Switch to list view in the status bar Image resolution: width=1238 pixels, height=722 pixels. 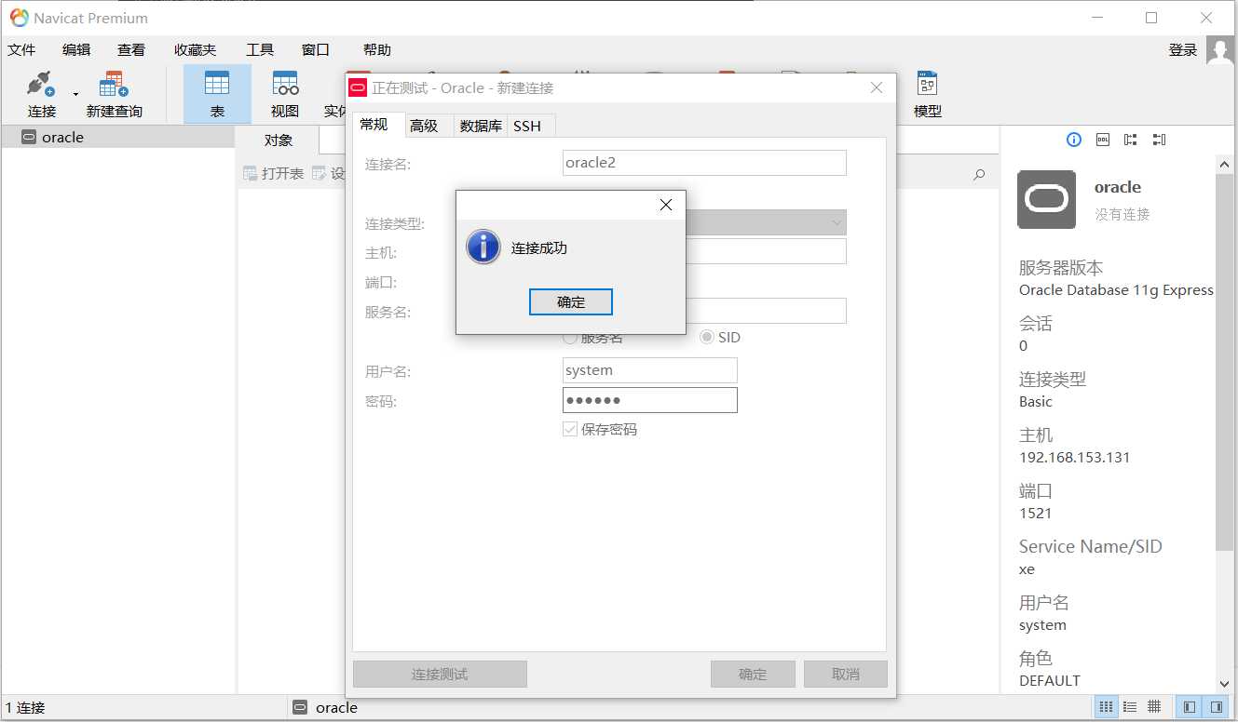click(1130, 707)
